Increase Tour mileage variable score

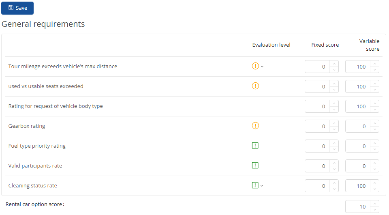point(375,64)
